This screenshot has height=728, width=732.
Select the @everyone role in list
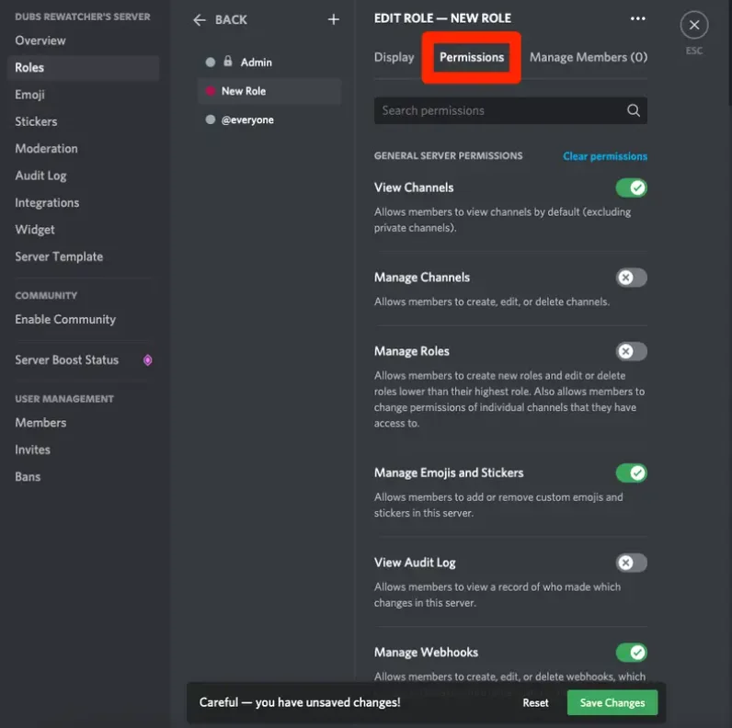click(x=246, y=120)
